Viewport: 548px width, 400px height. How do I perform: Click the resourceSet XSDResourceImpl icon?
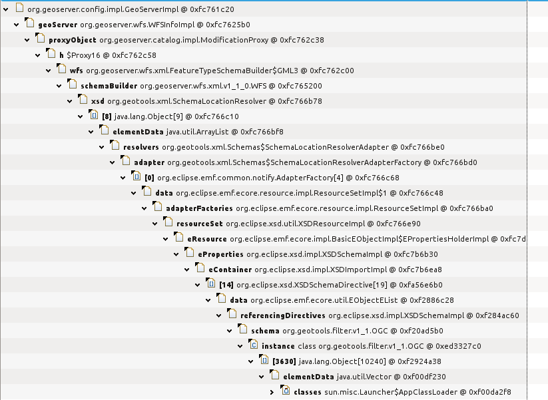168,222
